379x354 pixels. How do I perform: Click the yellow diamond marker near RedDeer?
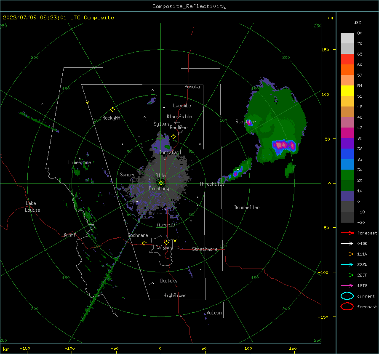[x=173, y=137]
